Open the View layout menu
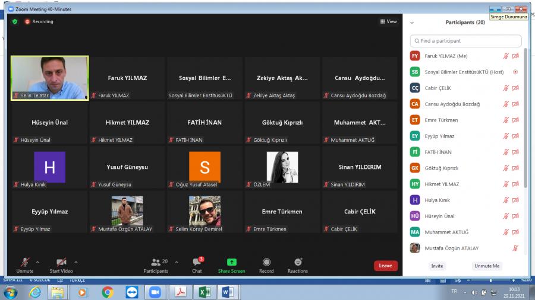The width and height of the screenshot is (535, 300). coord(388,21)
